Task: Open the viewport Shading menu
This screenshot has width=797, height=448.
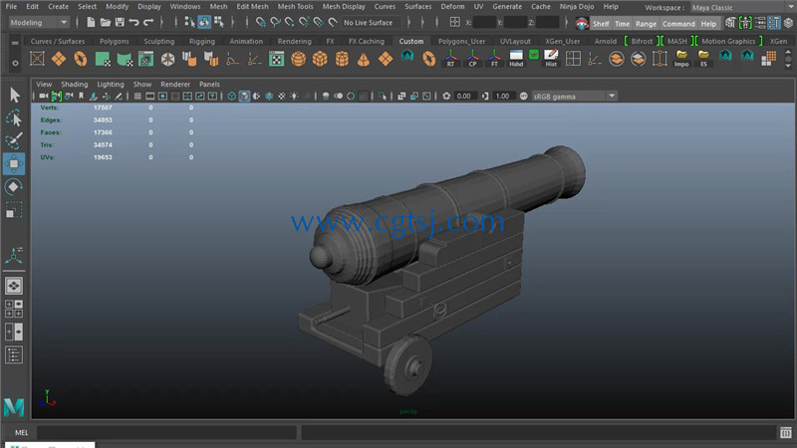Action: (74, 85)
